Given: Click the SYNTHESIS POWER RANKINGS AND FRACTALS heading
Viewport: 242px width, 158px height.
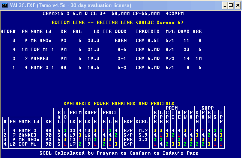Looking at the screenshot, I should coord(119,104).
